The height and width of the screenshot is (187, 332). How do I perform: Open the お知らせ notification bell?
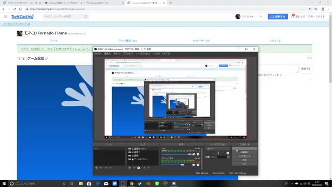pos(293,16)
